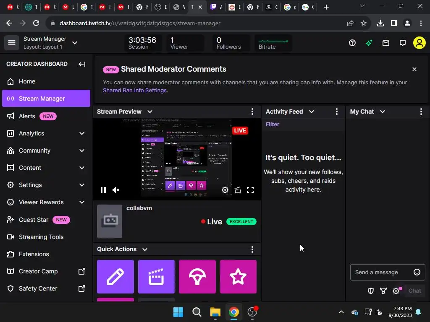Open a new browser tab
430x322 pixels.
[326, 7]
